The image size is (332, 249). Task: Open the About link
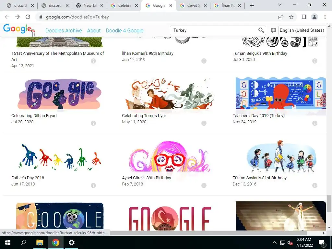click(94, 30)
